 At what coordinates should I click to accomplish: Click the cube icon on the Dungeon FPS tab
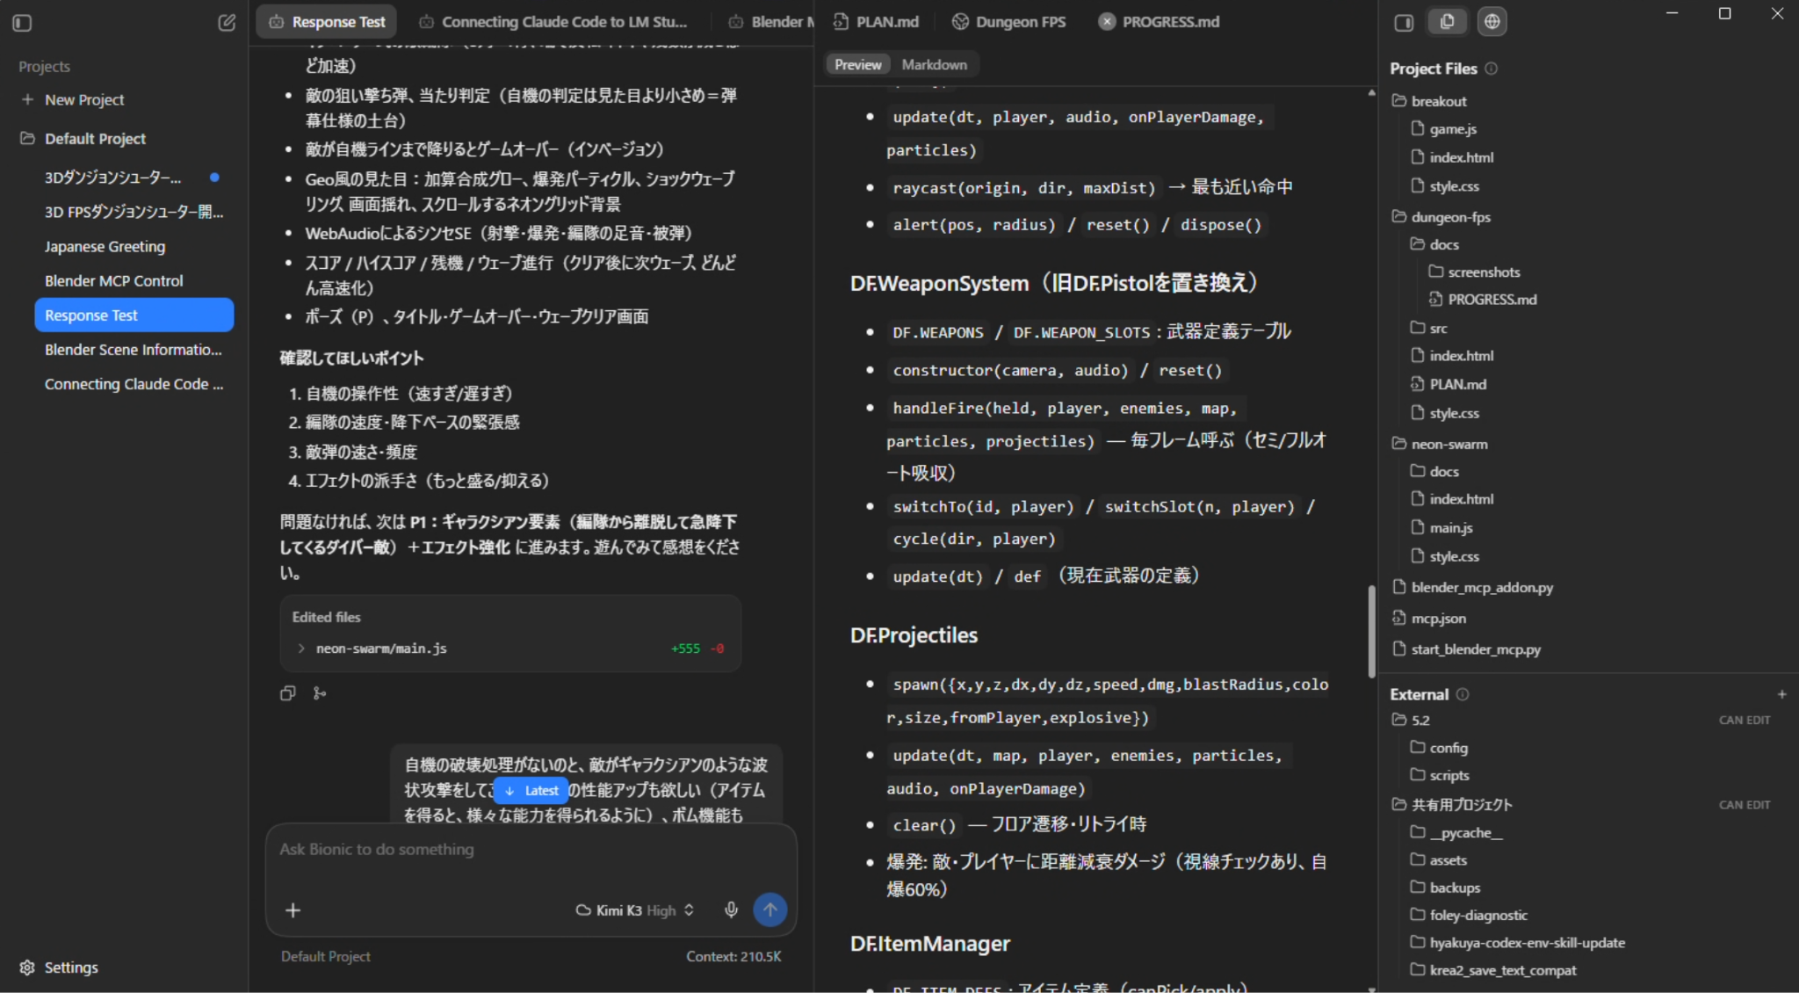(960, 22)
